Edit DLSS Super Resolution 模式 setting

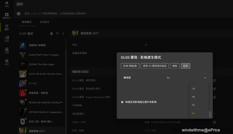[x=214, y=97]
